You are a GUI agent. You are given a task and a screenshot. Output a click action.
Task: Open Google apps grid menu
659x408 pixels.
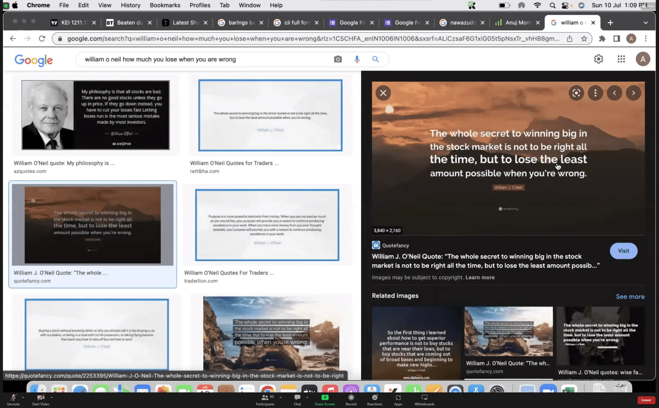(x=621, y=59)
